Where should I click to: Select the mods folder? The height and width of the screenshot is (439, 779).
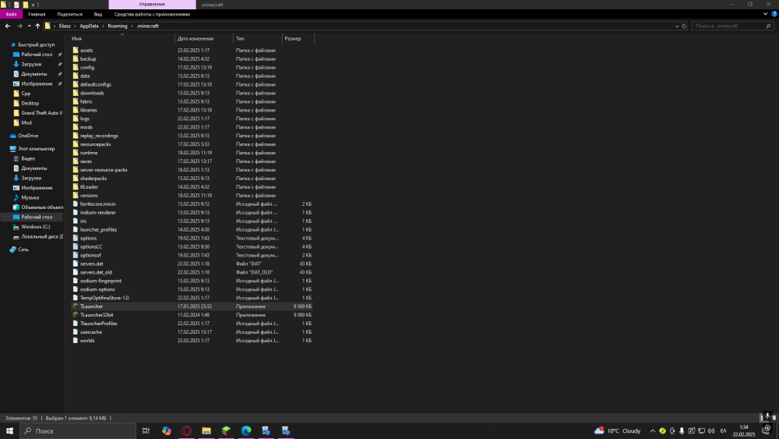coord(86,127)
